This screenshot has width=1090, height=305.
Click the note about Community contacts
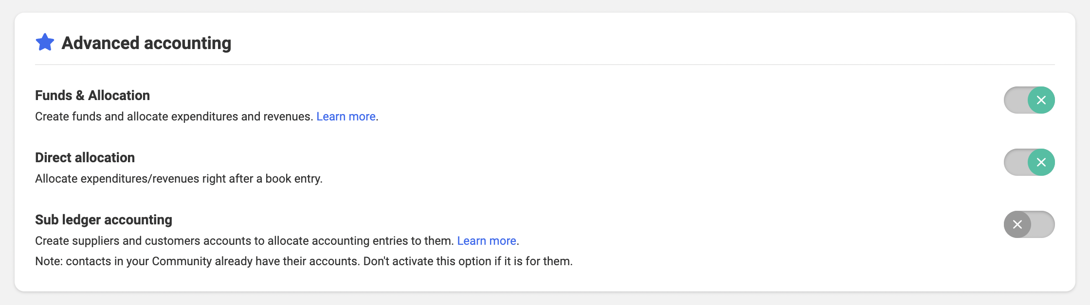(x=304, y=261)
